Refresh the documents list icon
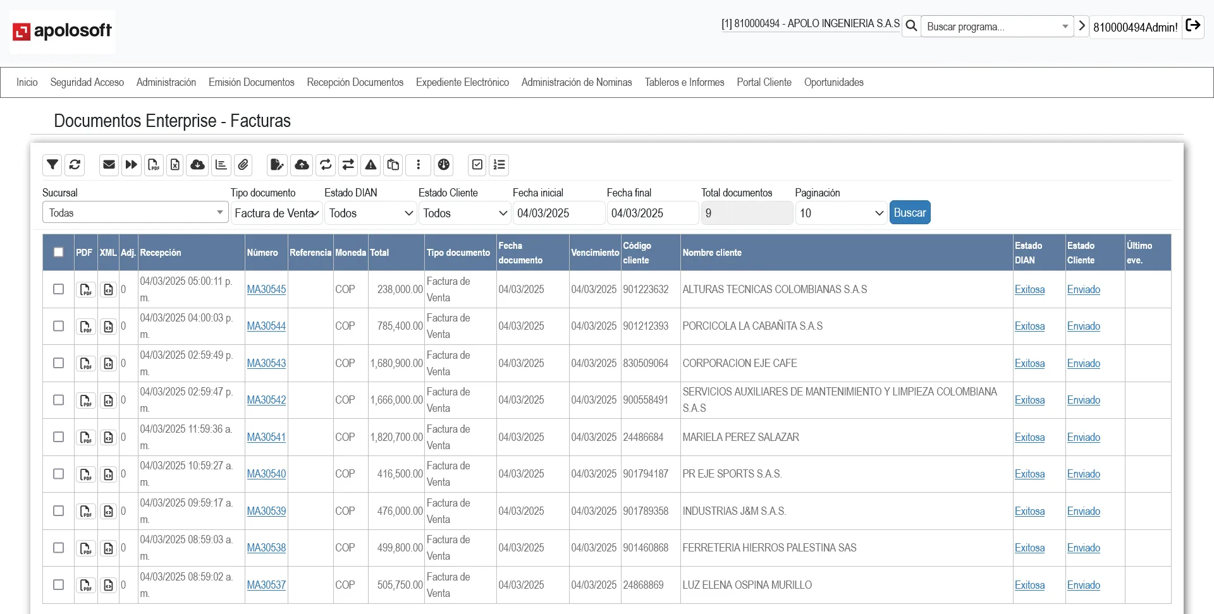This screenshot has width=1214, height=614. pos(75,165)
